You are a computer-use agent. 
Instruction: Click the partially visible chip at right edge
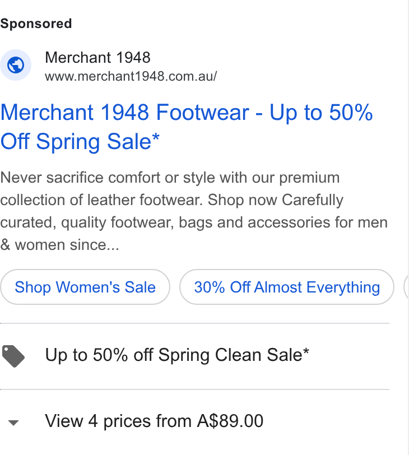pos(406,287)
